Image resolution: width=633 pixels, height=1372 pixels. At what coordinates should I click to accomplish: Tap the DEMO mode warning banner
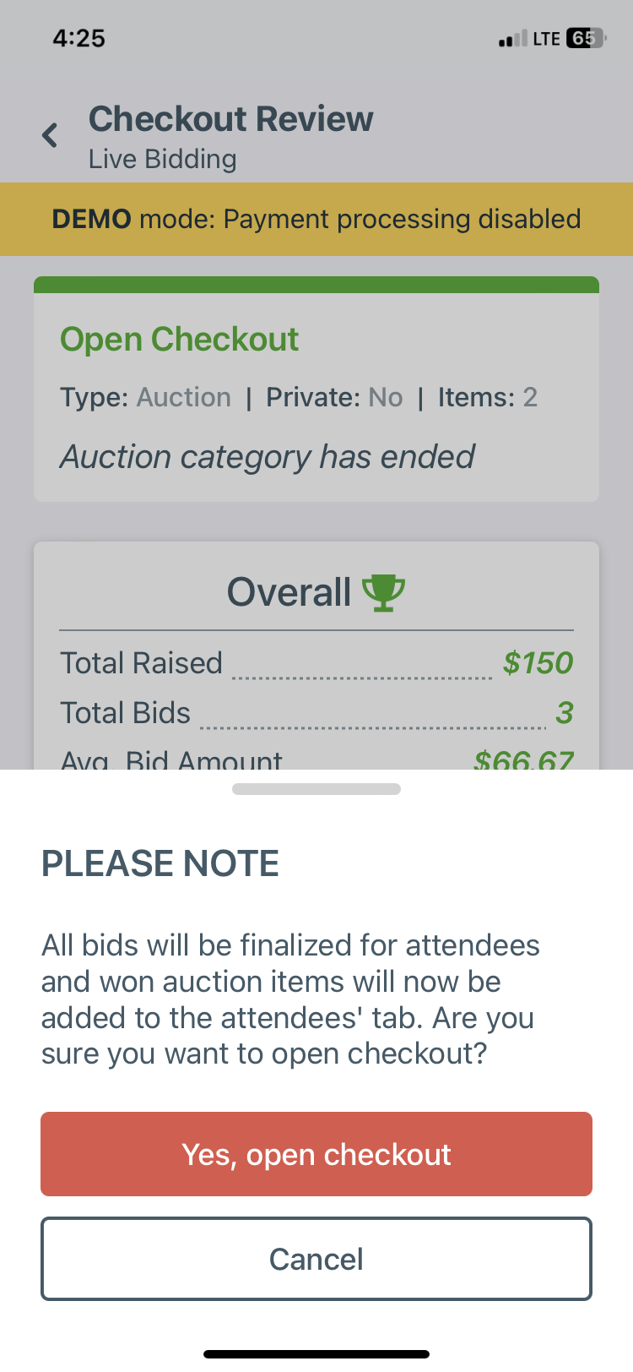coord(316,219)
